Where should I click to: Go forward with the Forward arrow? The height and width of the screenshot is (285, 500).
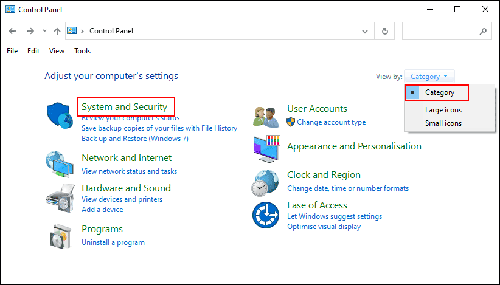coord(30,31)
